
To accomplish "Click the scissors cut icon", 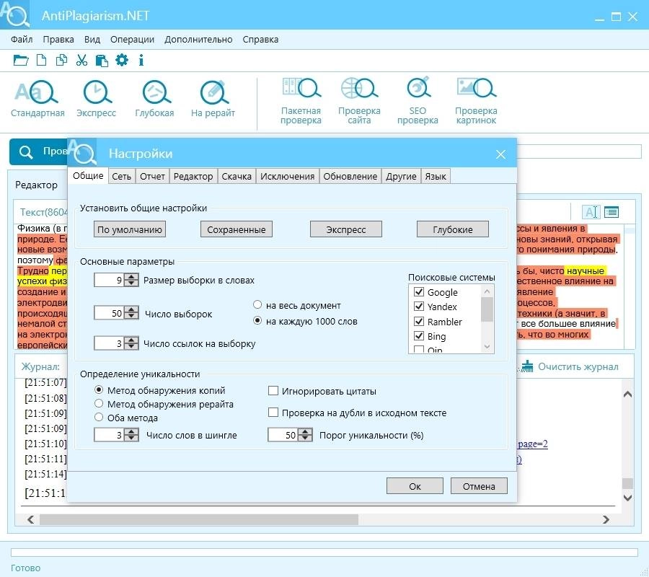I will 81,61.
